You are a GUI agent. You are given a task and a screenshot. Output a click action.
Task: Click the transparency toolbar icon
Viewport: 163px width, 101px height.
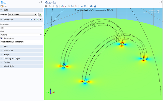[x=85, y=6]
